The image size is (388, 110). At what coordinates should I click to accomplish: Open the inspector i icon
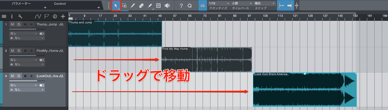pyautogui.click(x=12, y=16)
